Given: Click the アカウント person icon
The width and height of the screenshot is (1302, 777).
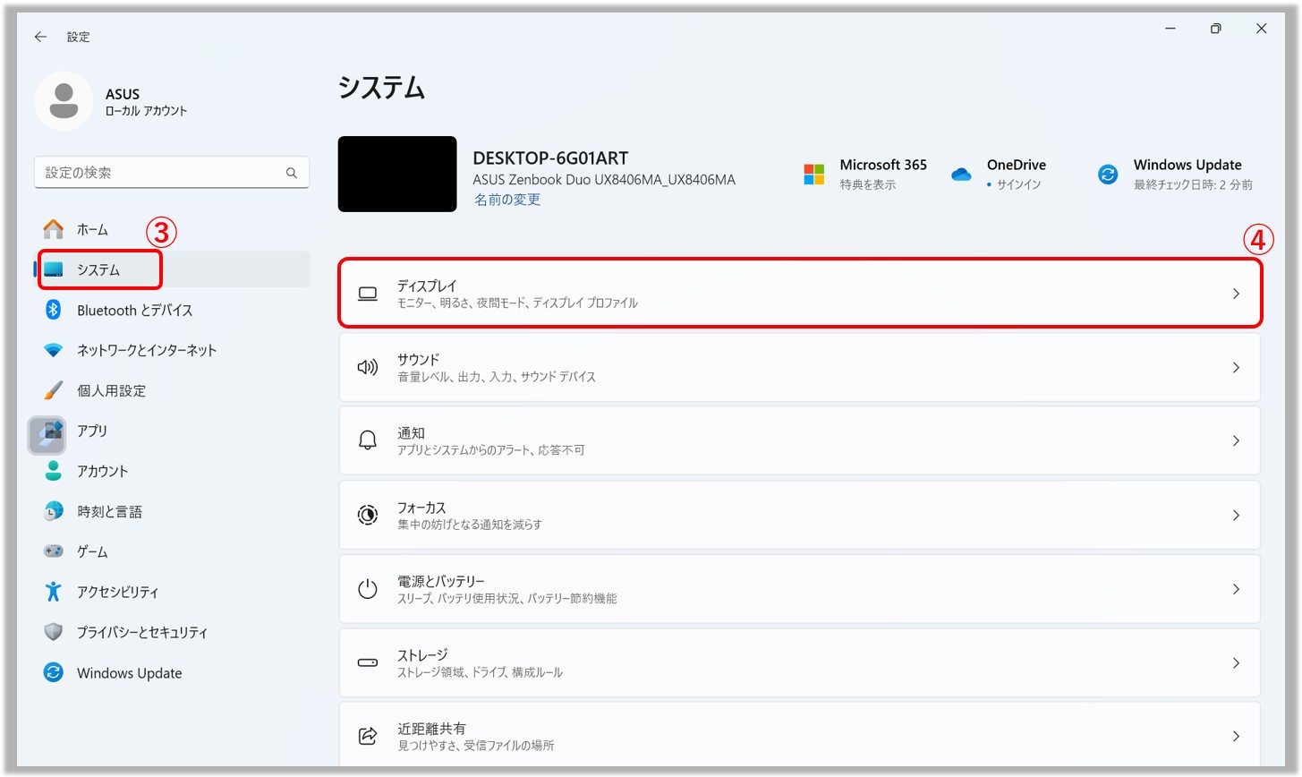Looking at the screenshot, I should [54, 471].
